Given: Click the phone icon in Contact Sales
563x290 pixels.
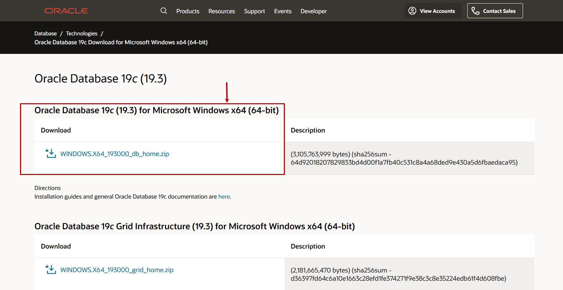Looking at the screenshot, I should pos(476,11).
